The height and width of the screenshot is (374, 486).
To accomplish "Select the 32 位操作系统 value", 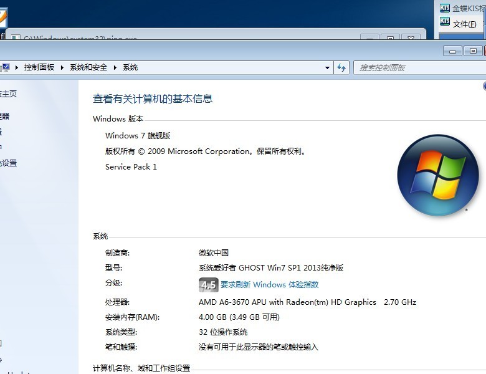I will [223, 332].
